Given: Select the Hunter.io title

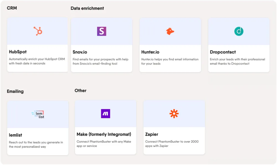Looking at the screenshot, I should tap(150, 52).
